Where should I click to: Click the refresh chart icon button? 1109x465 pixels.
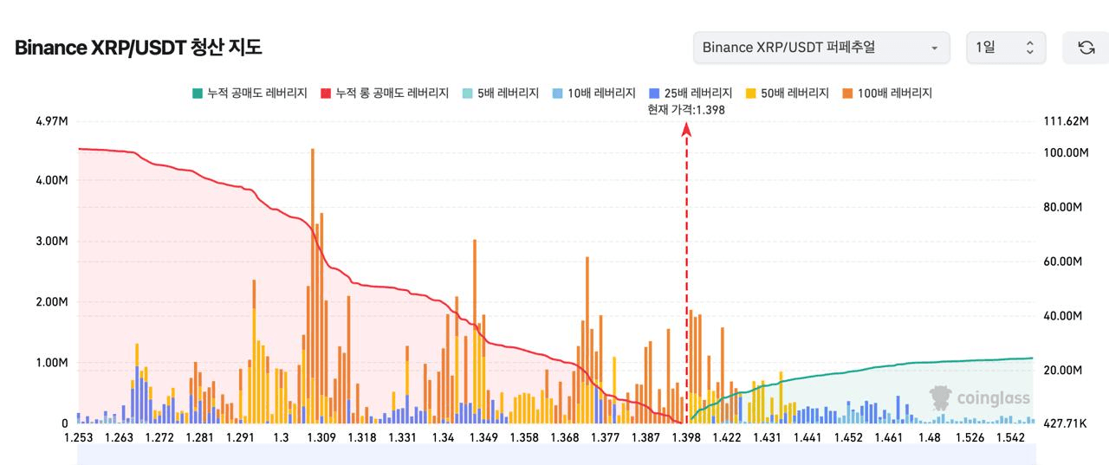click(x=1086, y=48)
